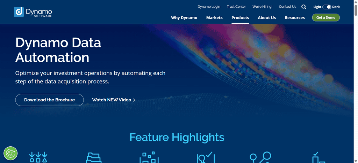Open the Contact Us link
The width and height of the screenshot is (358, 163).
pos(287,7)
